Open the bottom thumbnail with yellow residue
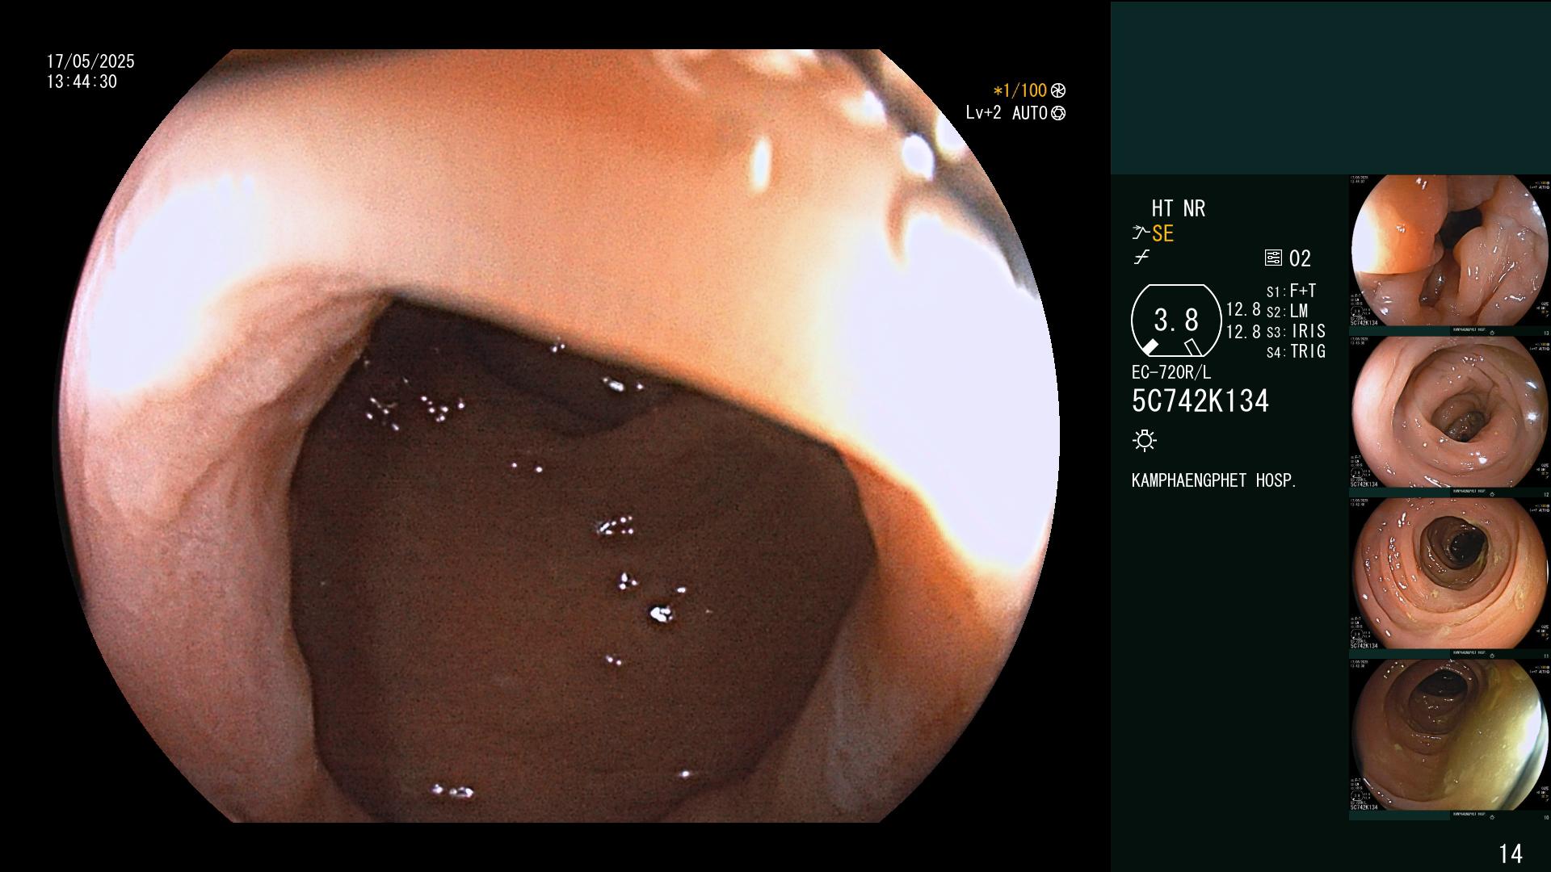This screenshot has height=872, width=1551. tap(1450, 736)
